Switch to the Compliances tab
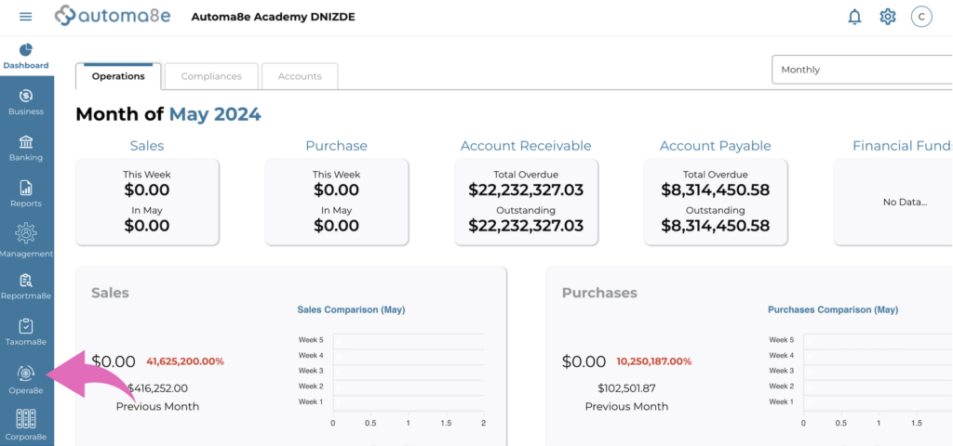953x446 pixels. coord(211,76)
